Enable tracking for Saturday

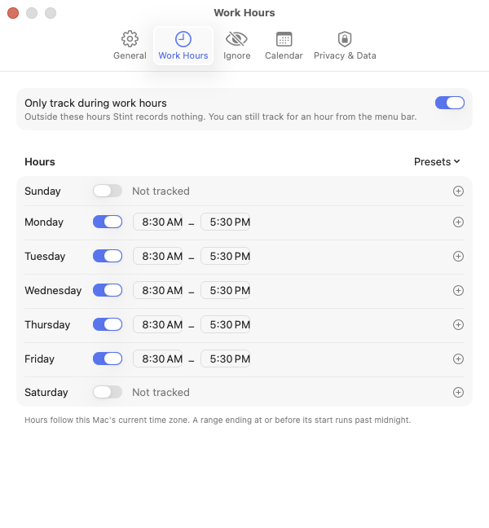pos(108,392)
